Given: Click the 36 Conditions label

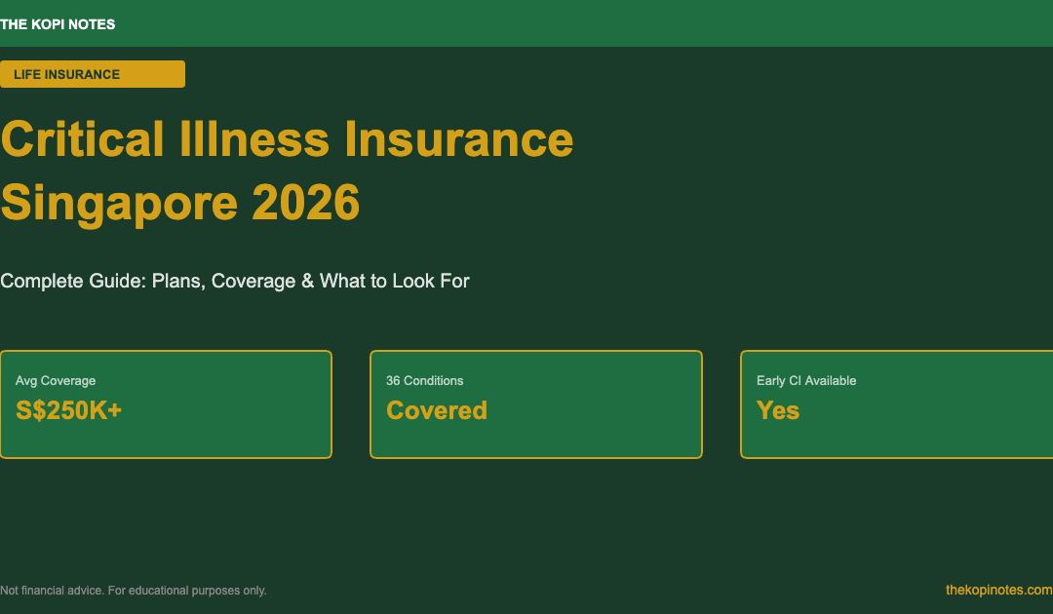Looking at the screenshot, I should [x=424, y=380].
